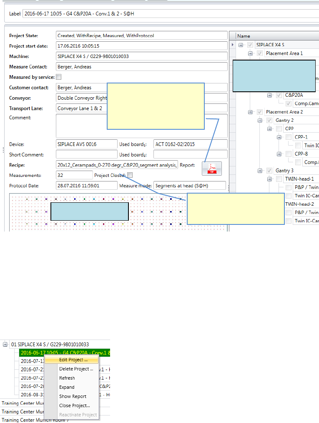Toggle the Placement Area 1 checkbox
Viewport: 319px width, 423px height.
[260, 53]
